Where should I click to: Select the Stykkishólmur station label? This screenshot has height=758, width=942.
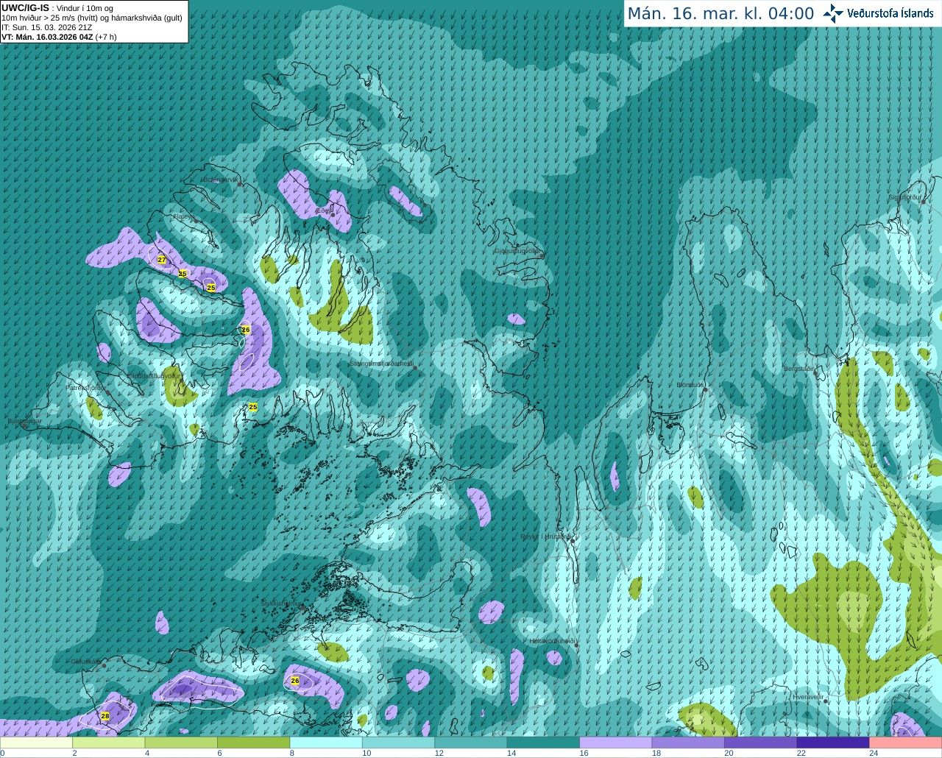coord(281,603)
